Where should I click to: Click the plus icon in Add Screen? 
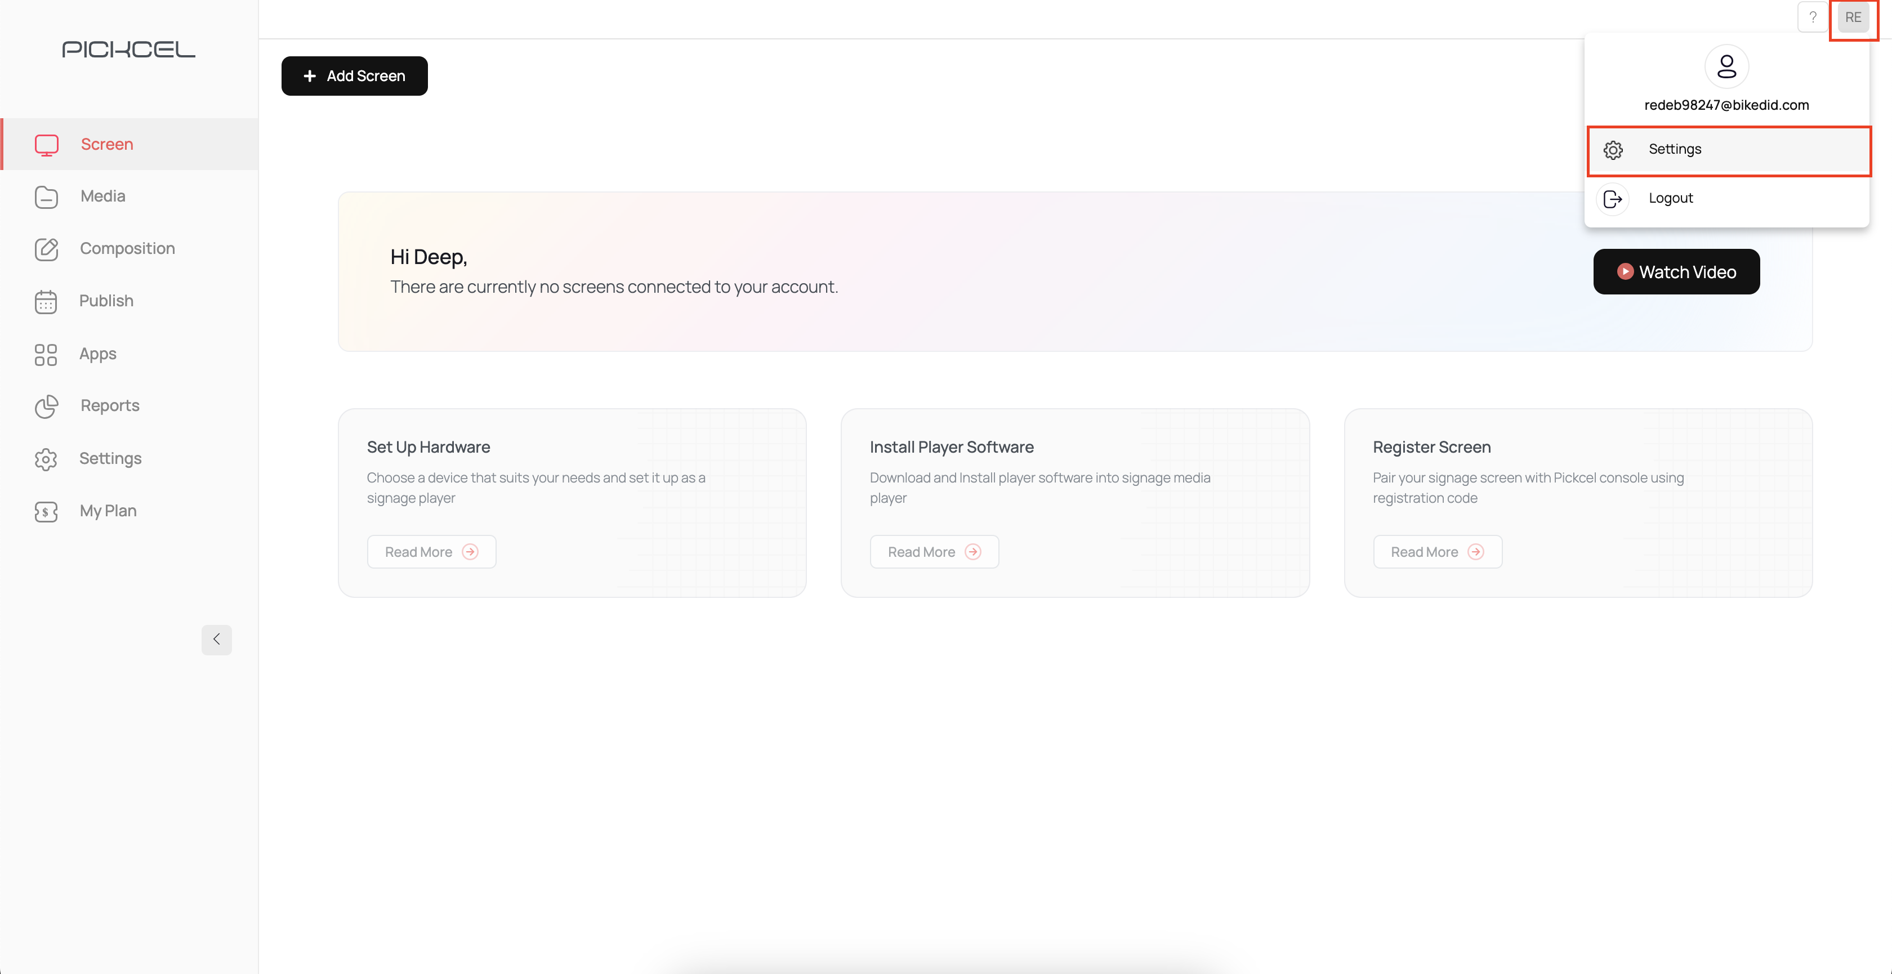coord(310,77)
